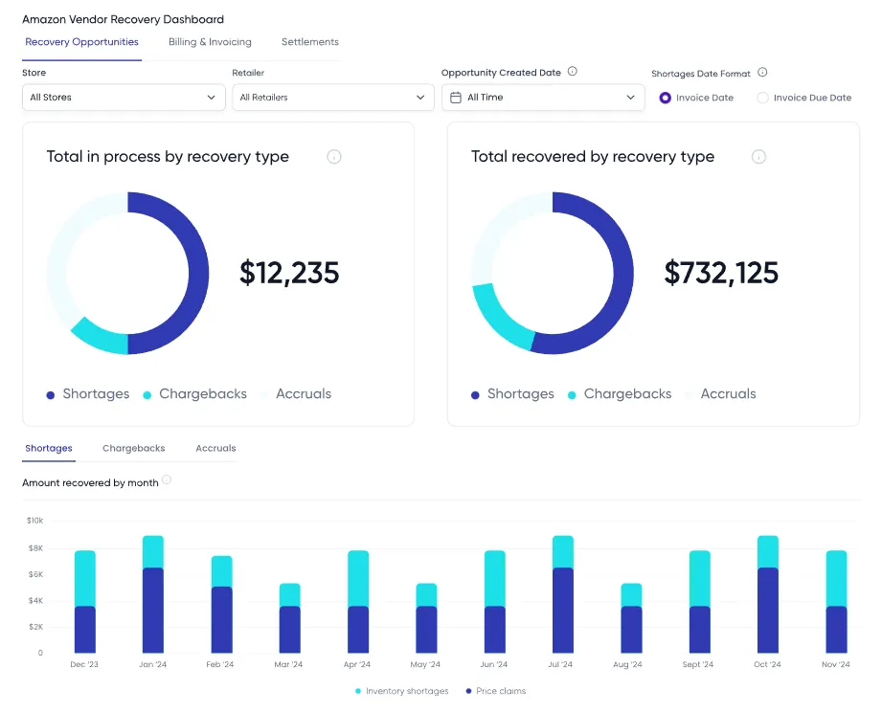Viewport: 882px width, 712px height.
Task: Click the Dec '23 bar in chart
Action: tap(85, 602)
